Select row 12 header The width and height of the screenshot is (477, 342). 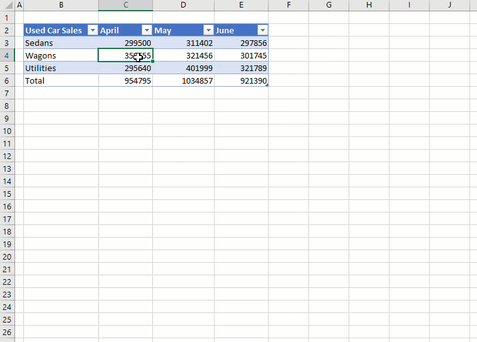[6, 156]
